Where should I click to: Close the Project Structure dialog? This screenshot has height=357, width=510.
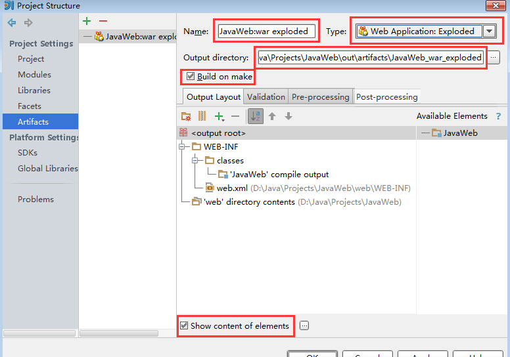coord(496,5)
